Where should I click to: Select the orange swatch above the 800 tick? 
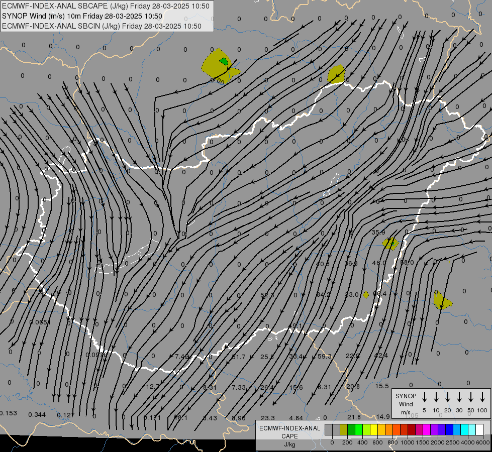click(x=389, y=430)
